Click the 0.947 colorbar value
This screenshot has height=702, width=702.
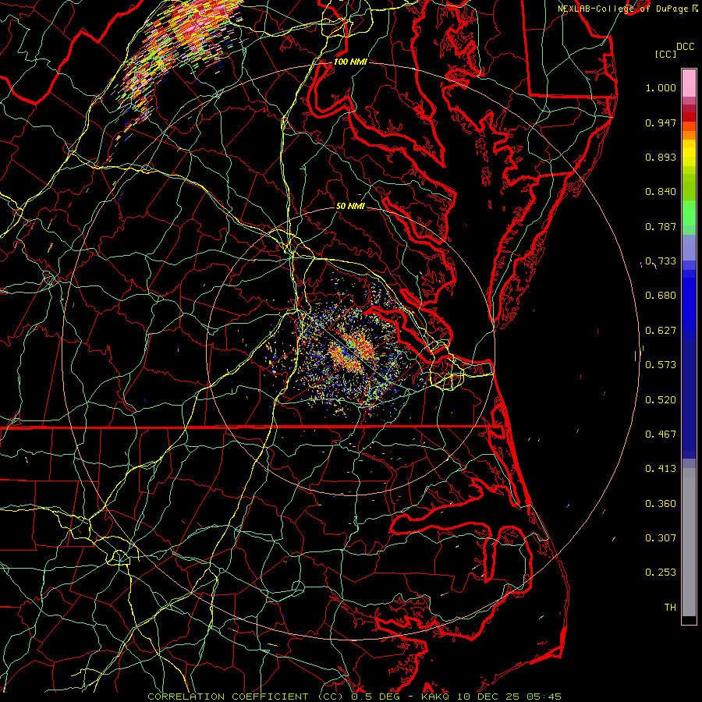(661, 122)
